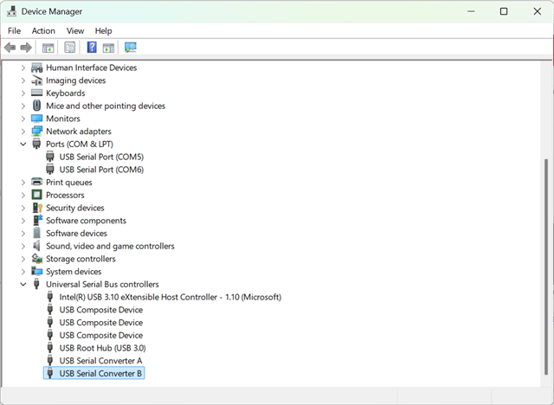Select the Keyboards label

(x=66, y=93)
